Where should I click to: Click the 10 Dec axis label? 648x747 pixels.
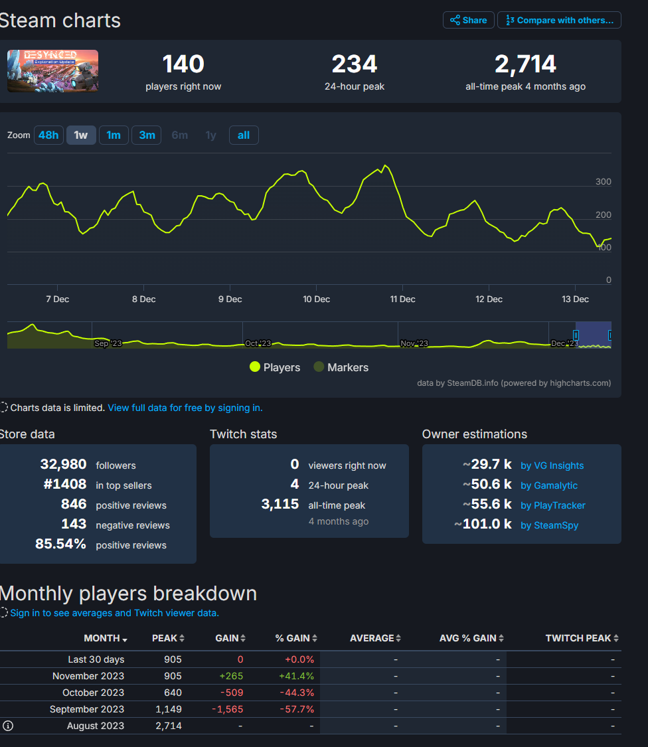(317, 299)
